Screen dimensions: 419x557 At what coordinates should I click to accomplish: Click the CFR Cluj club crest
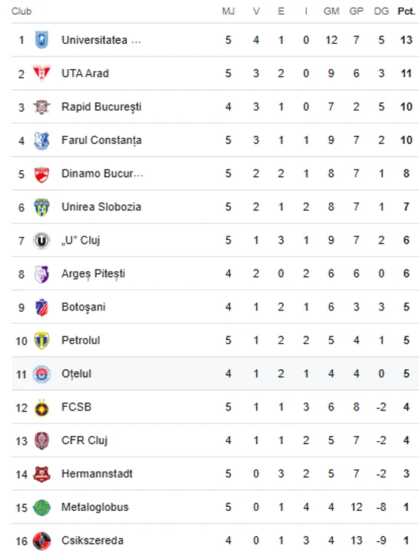pos(42,441)
